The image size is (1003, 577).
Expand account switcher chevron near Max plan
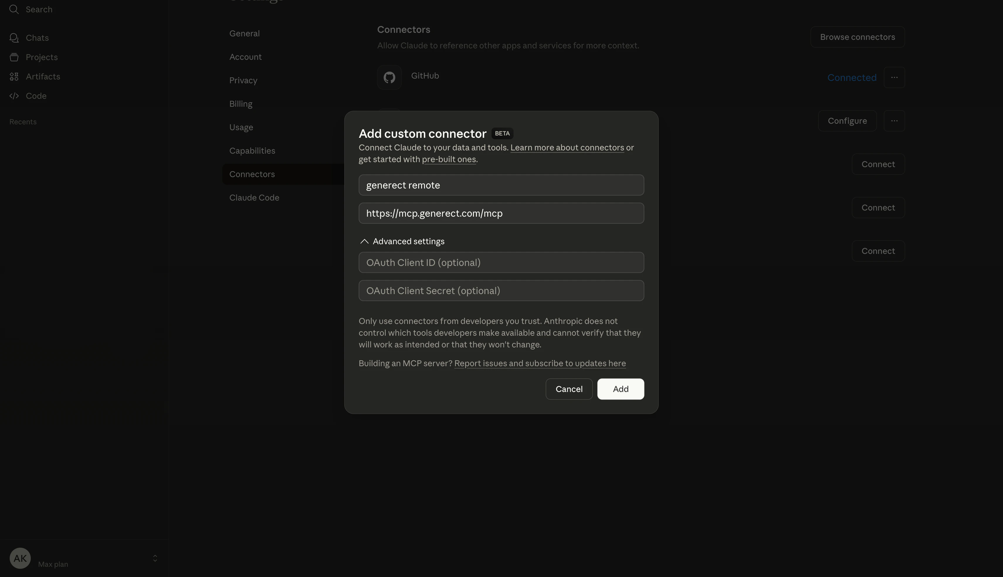click(155, 558)
